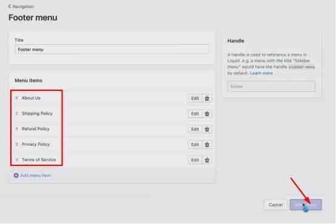Edit the Terms of Service menu item
336x224 pixels.
coord(195,160)
